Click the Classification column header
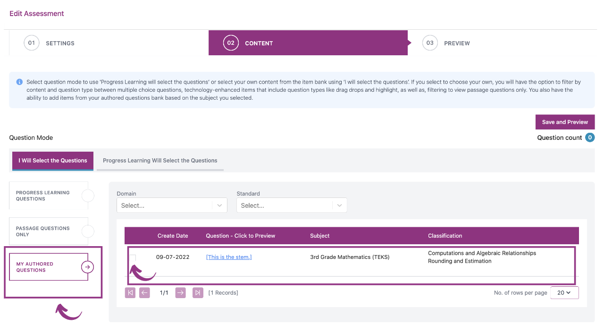This screenshot has height=326, width=604. pyautogui.click(x=445, y=236)
